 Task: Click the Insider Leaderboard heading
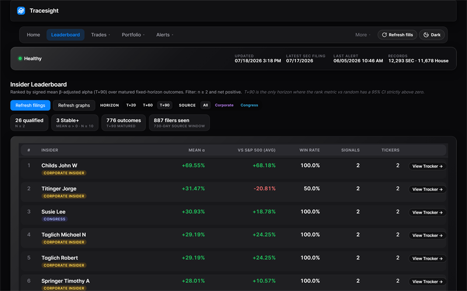(39, 84)
